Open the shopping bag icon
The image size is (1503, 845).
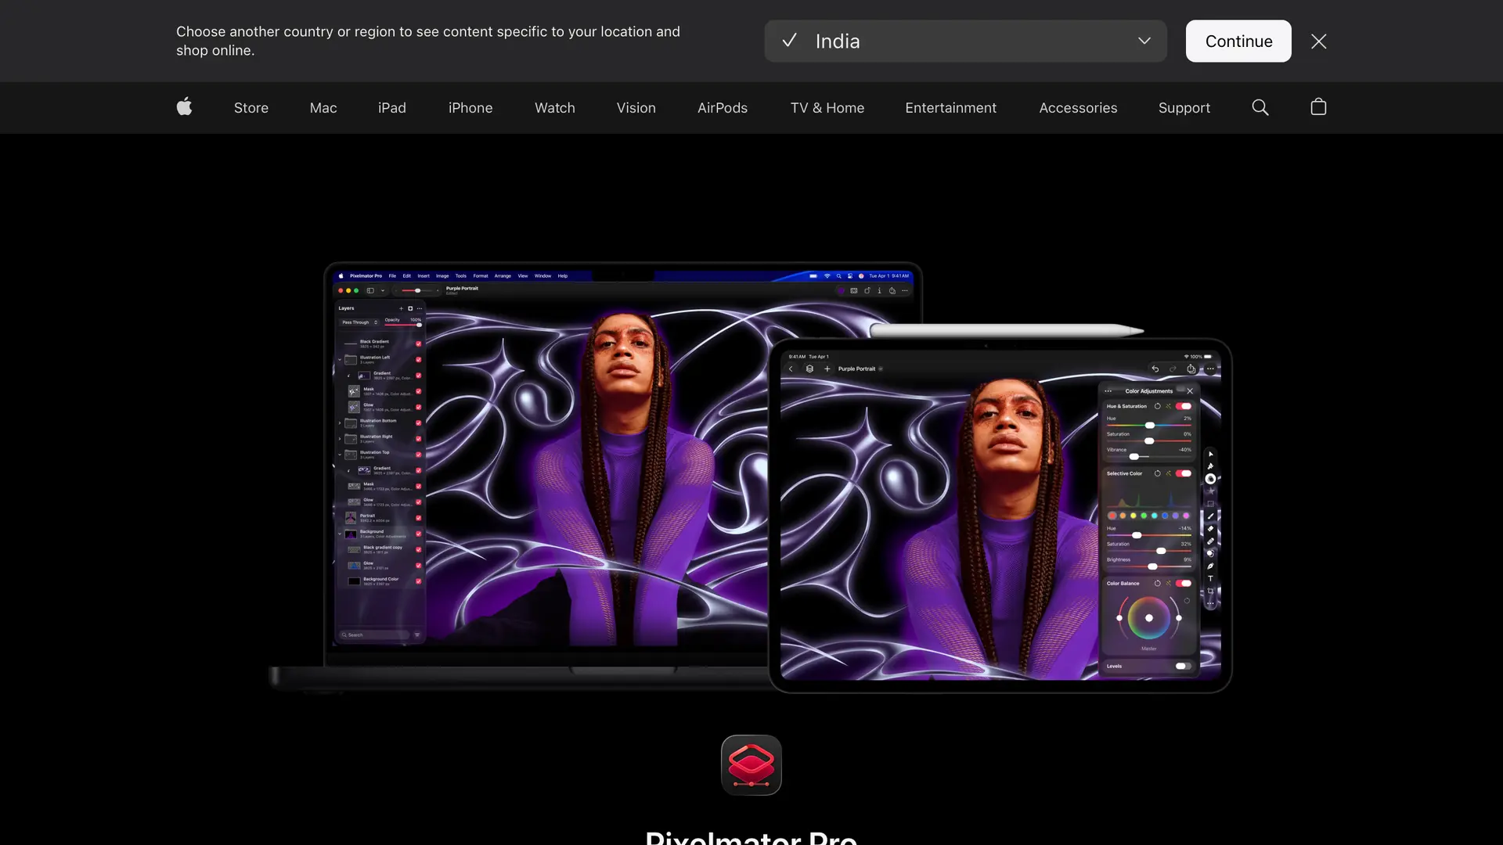[1319, 107]
